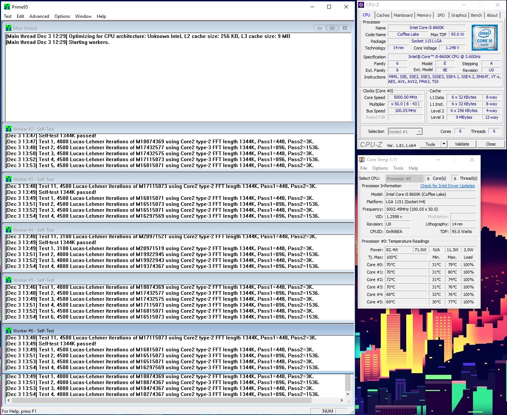Click the Worker #2 Self-Test title bar
Image resolution: width=507 pixels, height=415 pixels.
coord(178,129)
